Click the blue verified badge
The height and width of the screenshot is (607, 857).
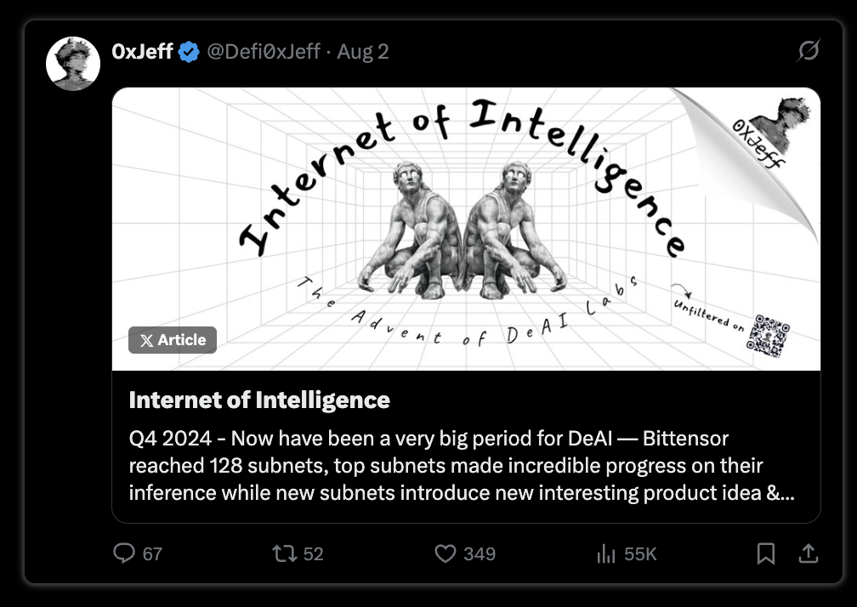pyautogui.click(x=189, y=52)
